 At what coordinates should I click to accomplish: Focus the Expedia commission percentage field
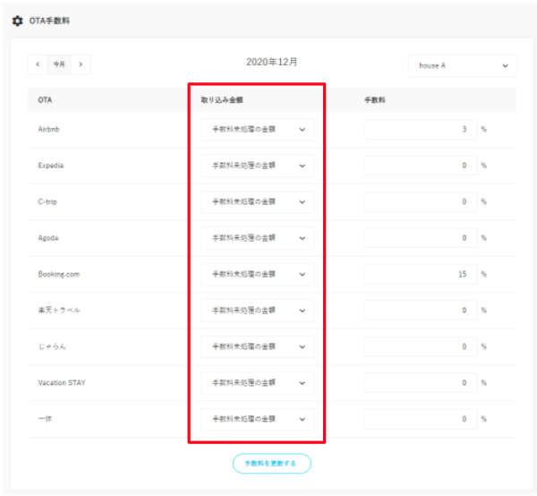[x=419, y=166]
